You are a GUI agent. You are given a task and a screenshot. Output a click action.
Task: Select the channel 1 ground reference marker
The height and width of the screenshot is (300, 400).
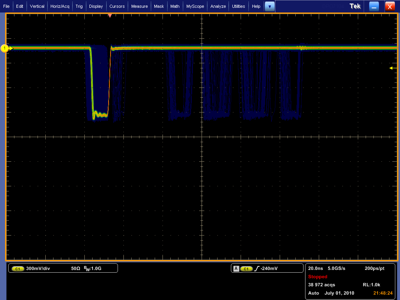point(5,48)
